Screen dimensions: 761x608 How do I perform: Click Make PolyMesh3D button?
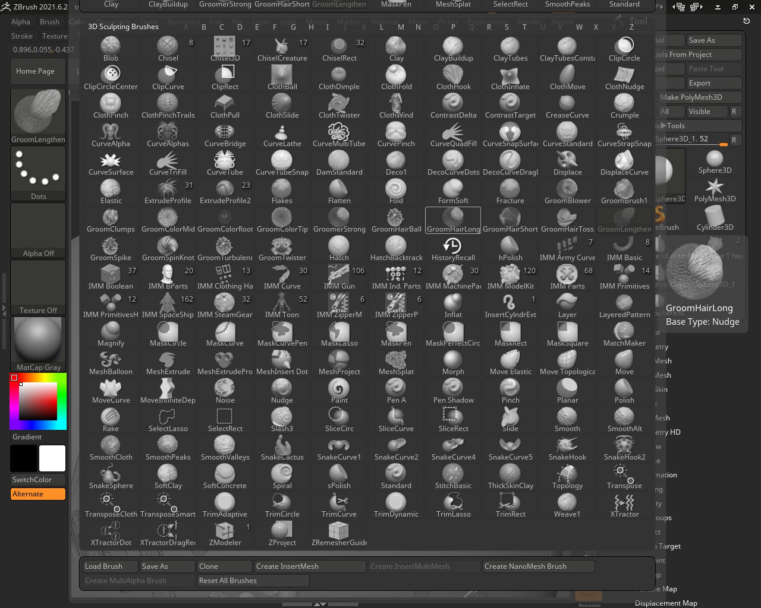pos(700,97)
